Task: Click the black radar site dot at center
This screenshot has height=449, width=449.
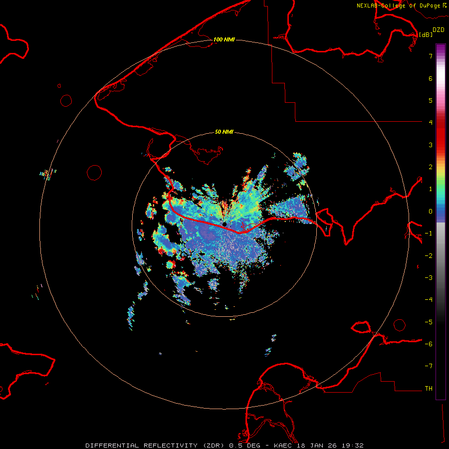Action: coord(225,224)
